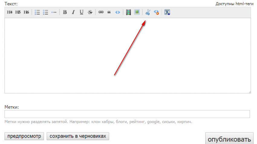Viewport: 257px width, 144px height.
Task: Publish the post with опубликовать
Action: pyautogui.click(x=229, y=139)
